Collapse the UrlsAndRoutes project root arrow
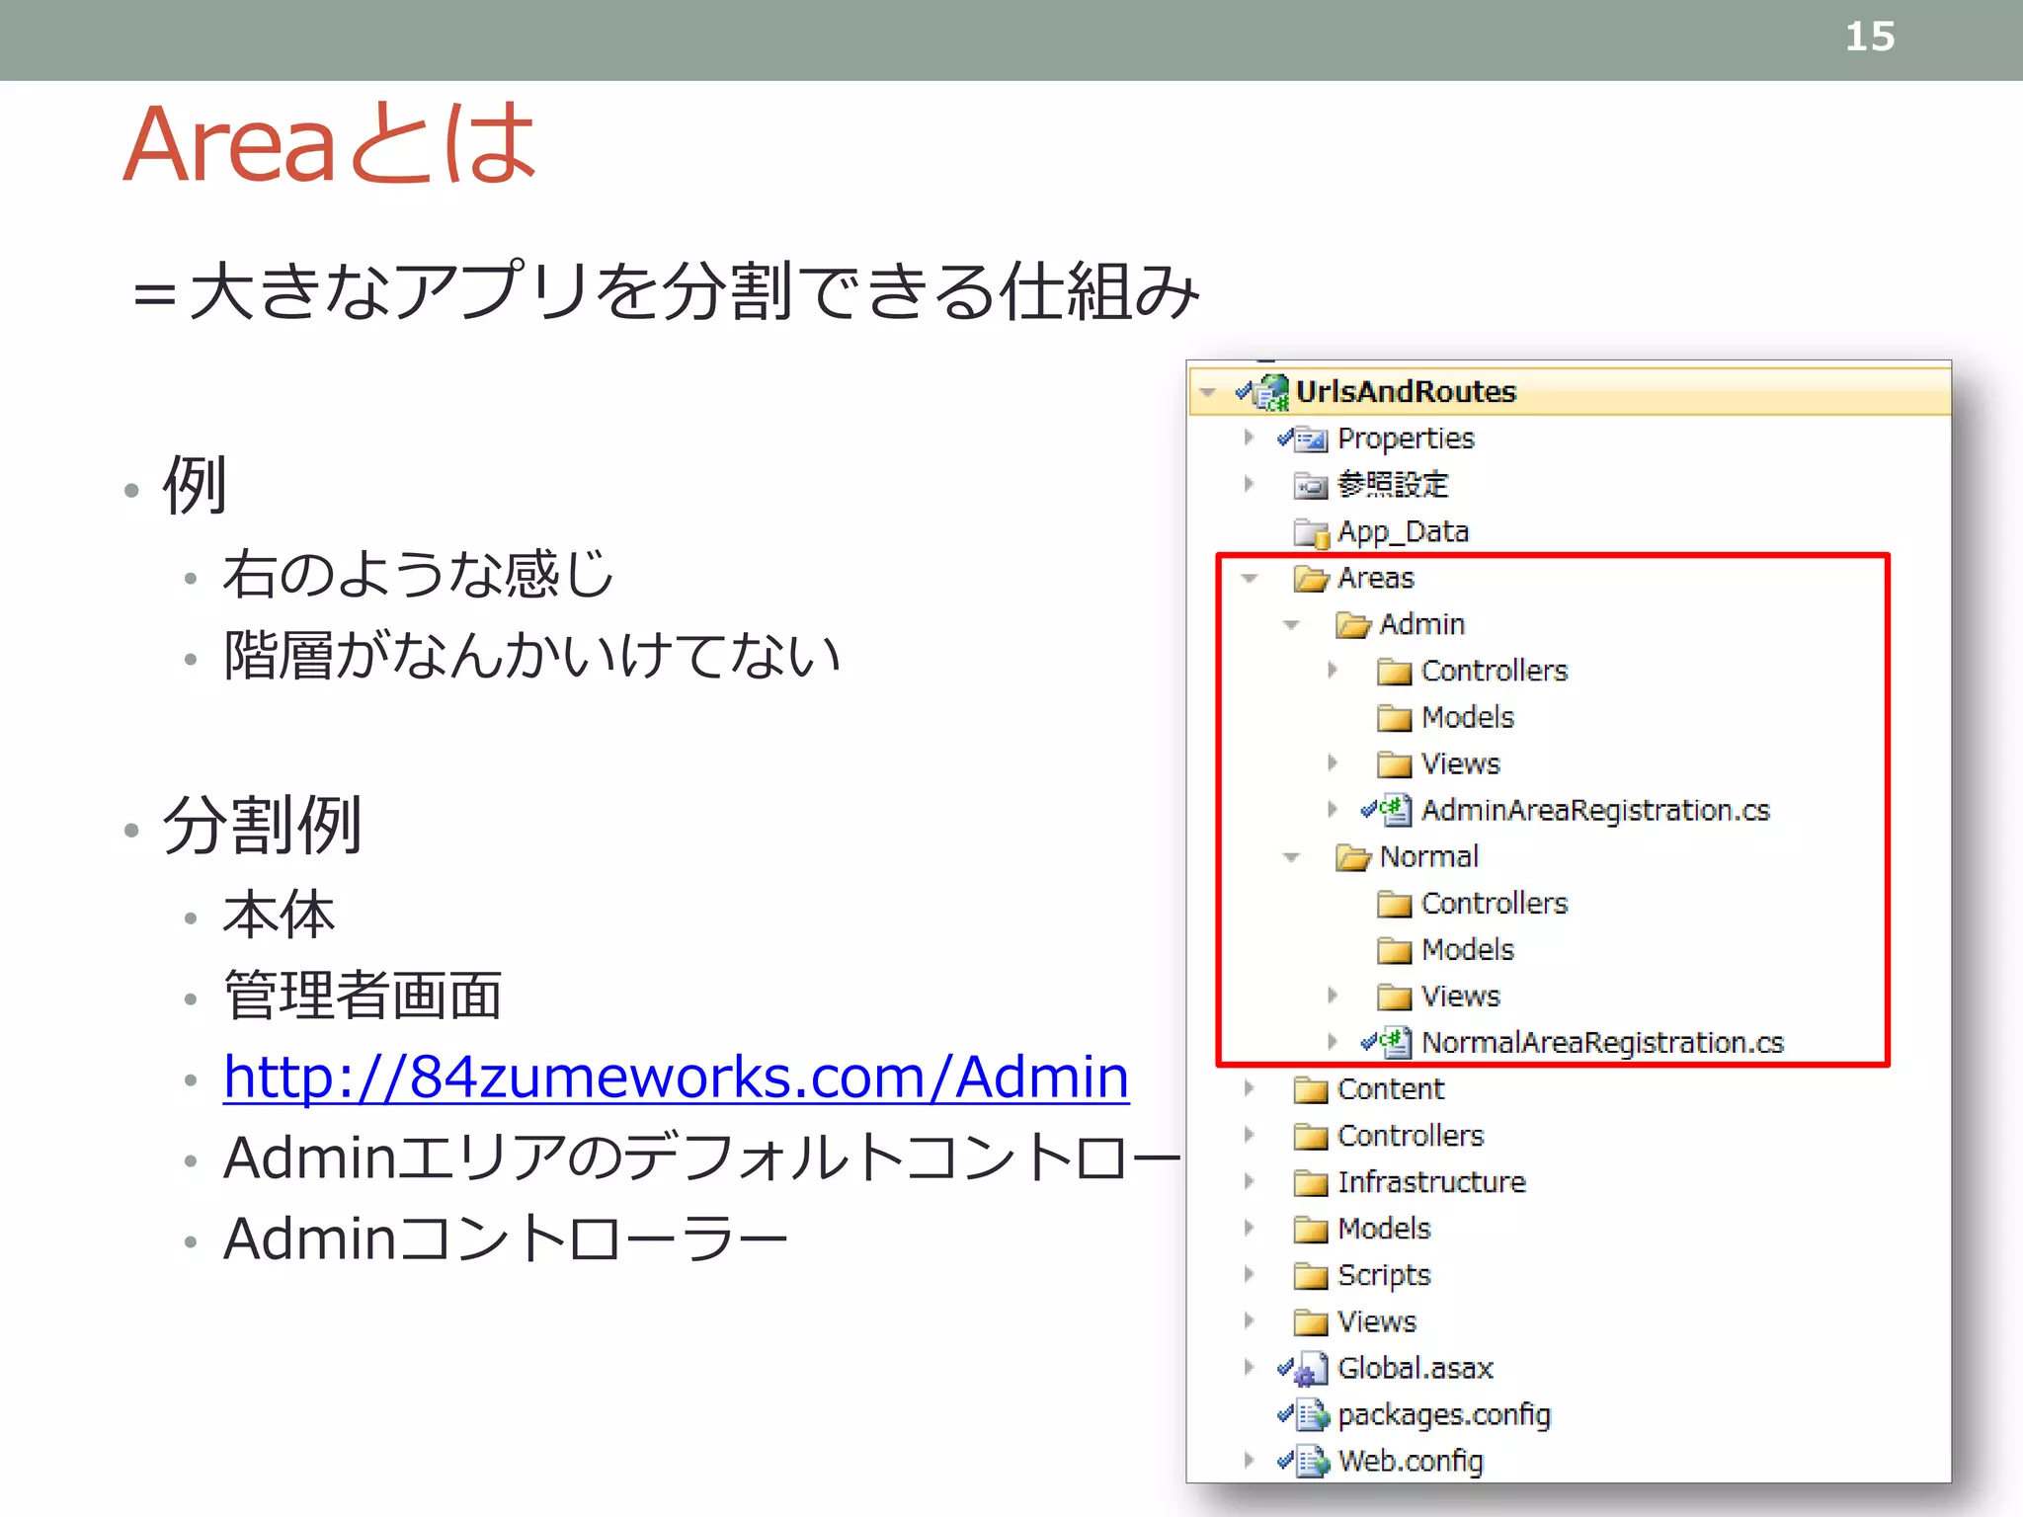Viewport: 2023px width, 1517px height. pos(1207,392)
